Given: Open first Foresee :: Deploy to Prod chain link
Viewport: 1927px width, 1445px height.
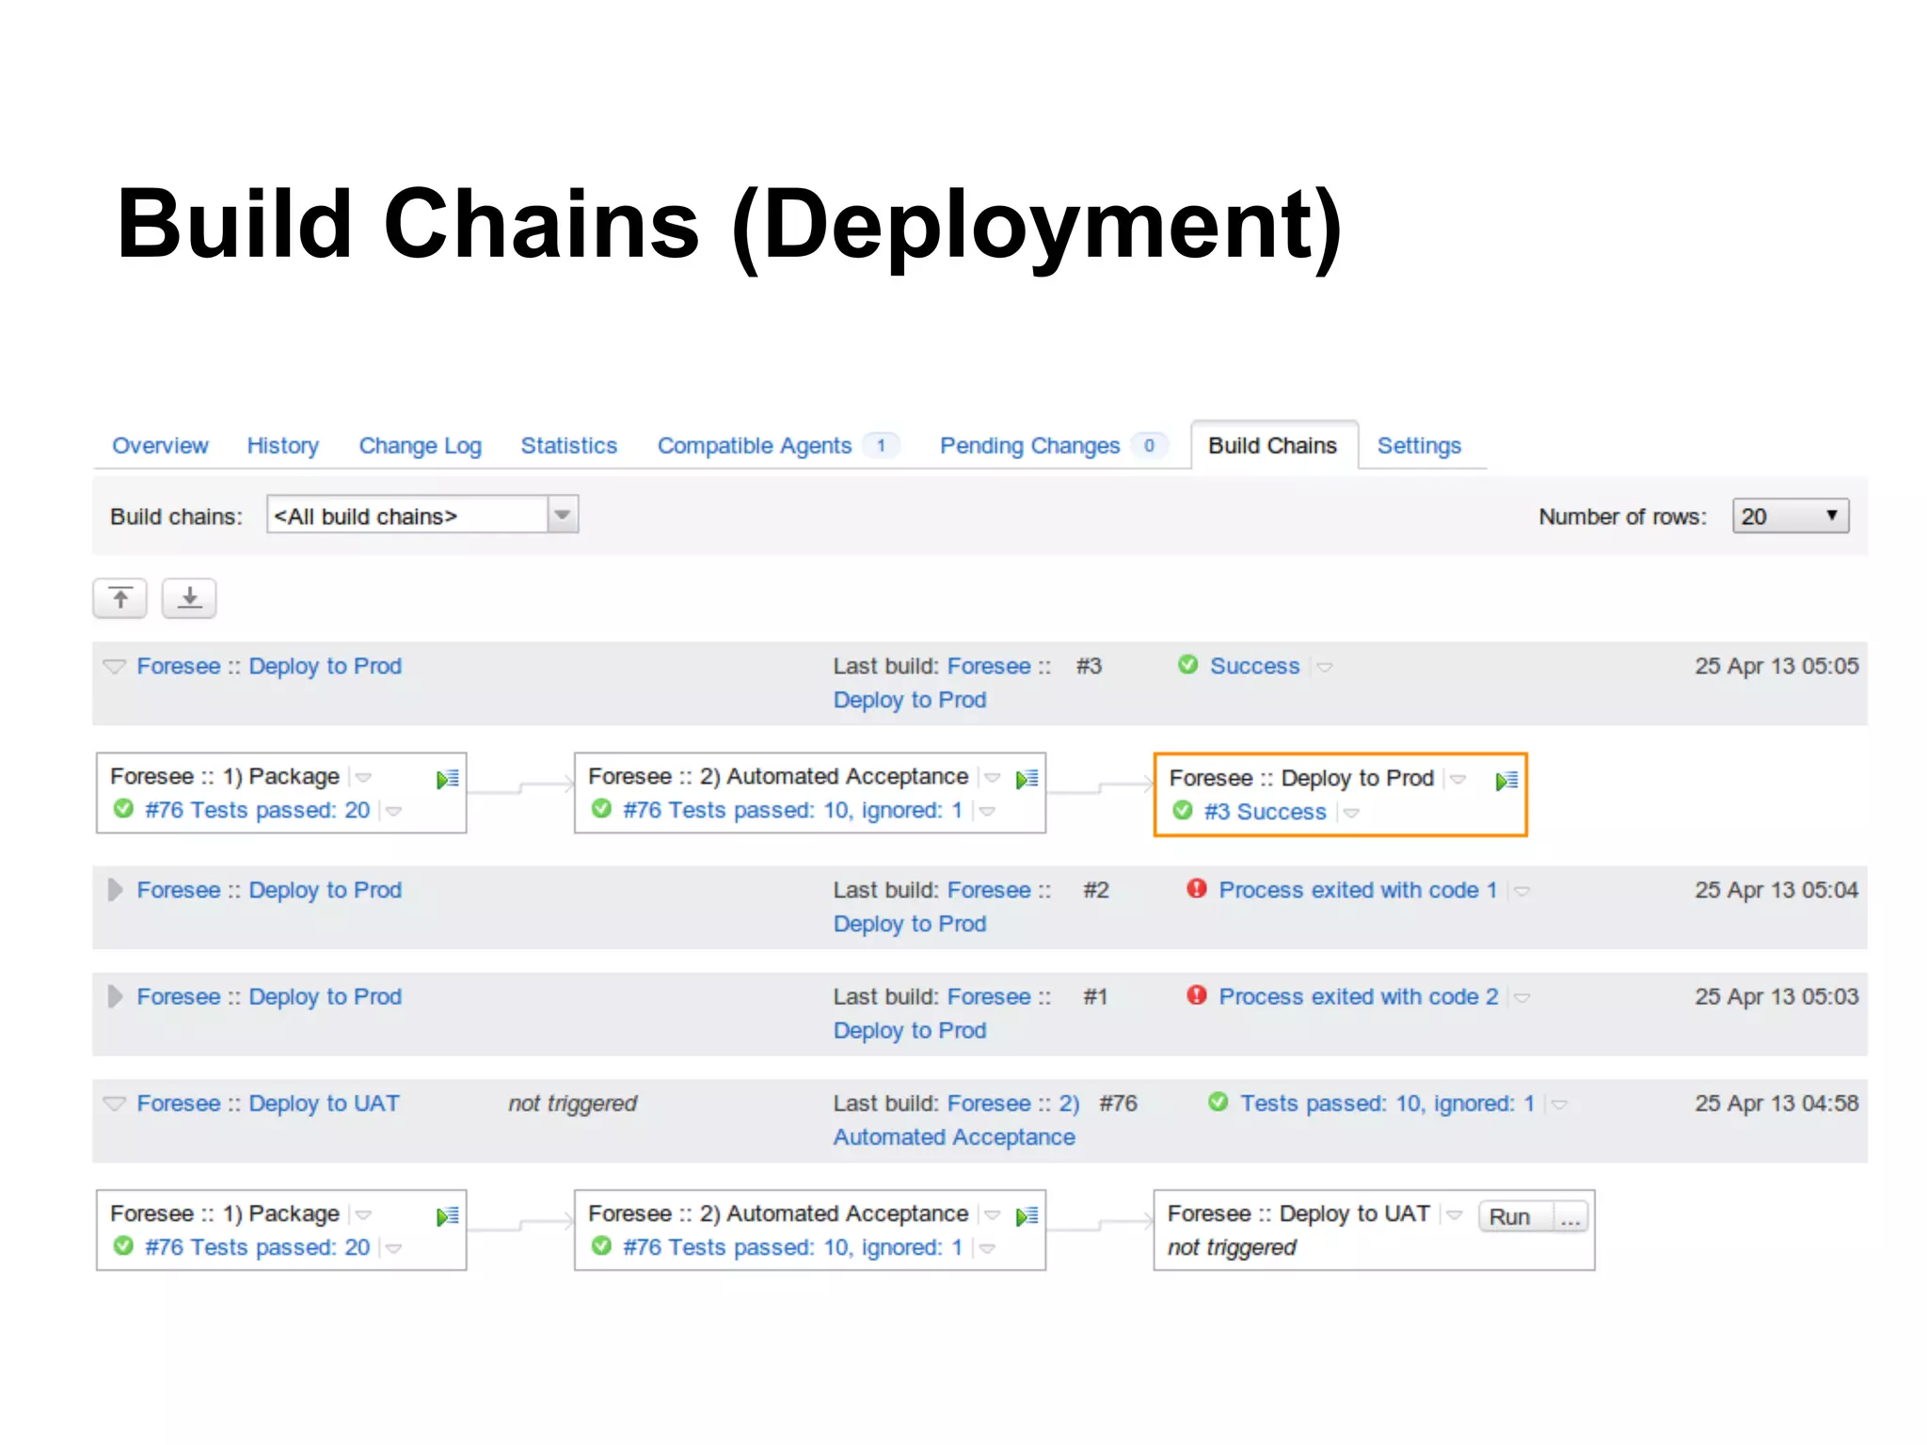Looking at the screenshot, I should coord(269,666).
